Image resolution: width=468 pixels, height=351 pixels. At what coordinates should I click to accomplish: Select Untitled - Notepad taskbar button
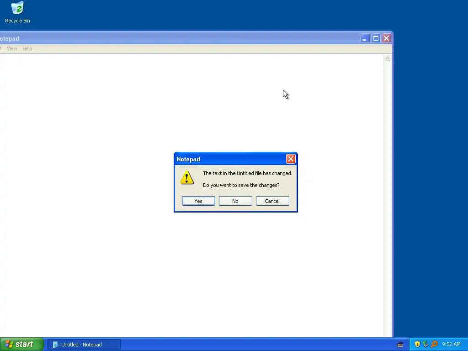coord(84,345)
